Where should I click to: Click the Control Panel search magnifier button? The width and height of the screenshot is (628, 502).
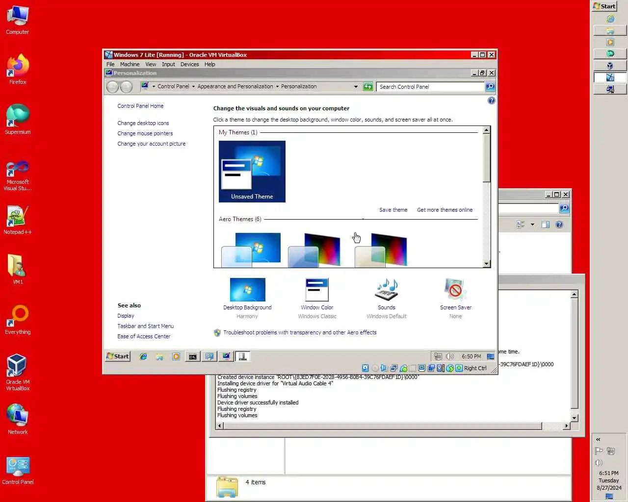pos(490,86)
